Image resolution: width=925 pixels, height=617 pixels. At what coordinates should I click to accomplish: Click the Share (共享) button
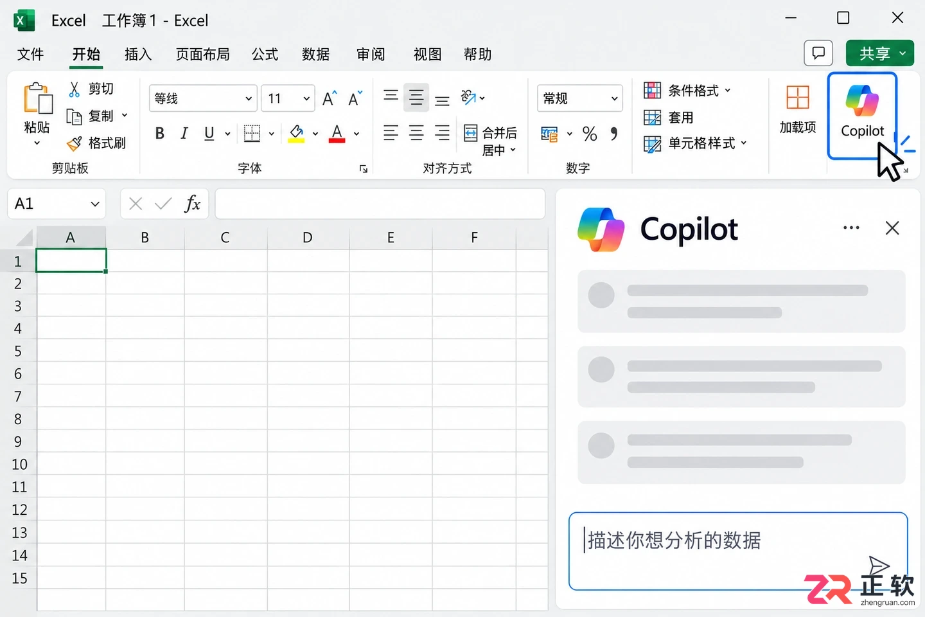[x=879, y=53]
